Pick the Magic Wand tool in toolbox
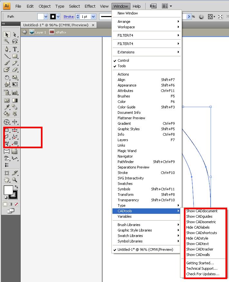 click(x=7, y=41)
